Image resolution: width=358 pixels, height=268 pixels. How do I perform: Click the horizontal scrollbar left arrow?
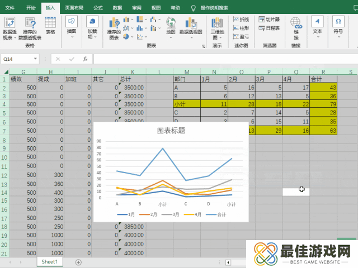(228, 262)
